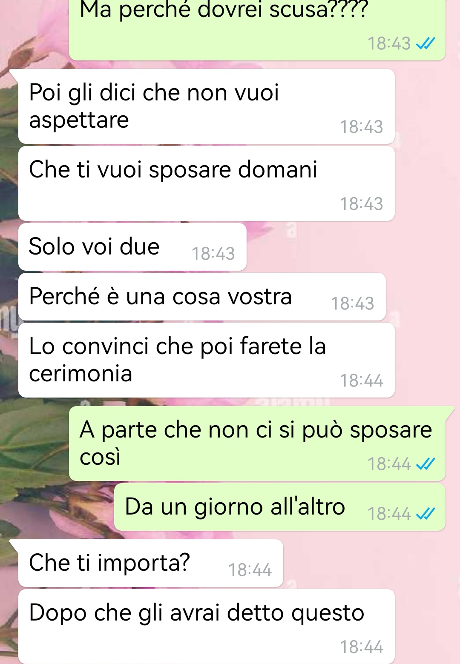460x664 pixels.
Task: Tap the read ticks on 'Da un giorno all'altro'
Action: click(x=425, y=514)
